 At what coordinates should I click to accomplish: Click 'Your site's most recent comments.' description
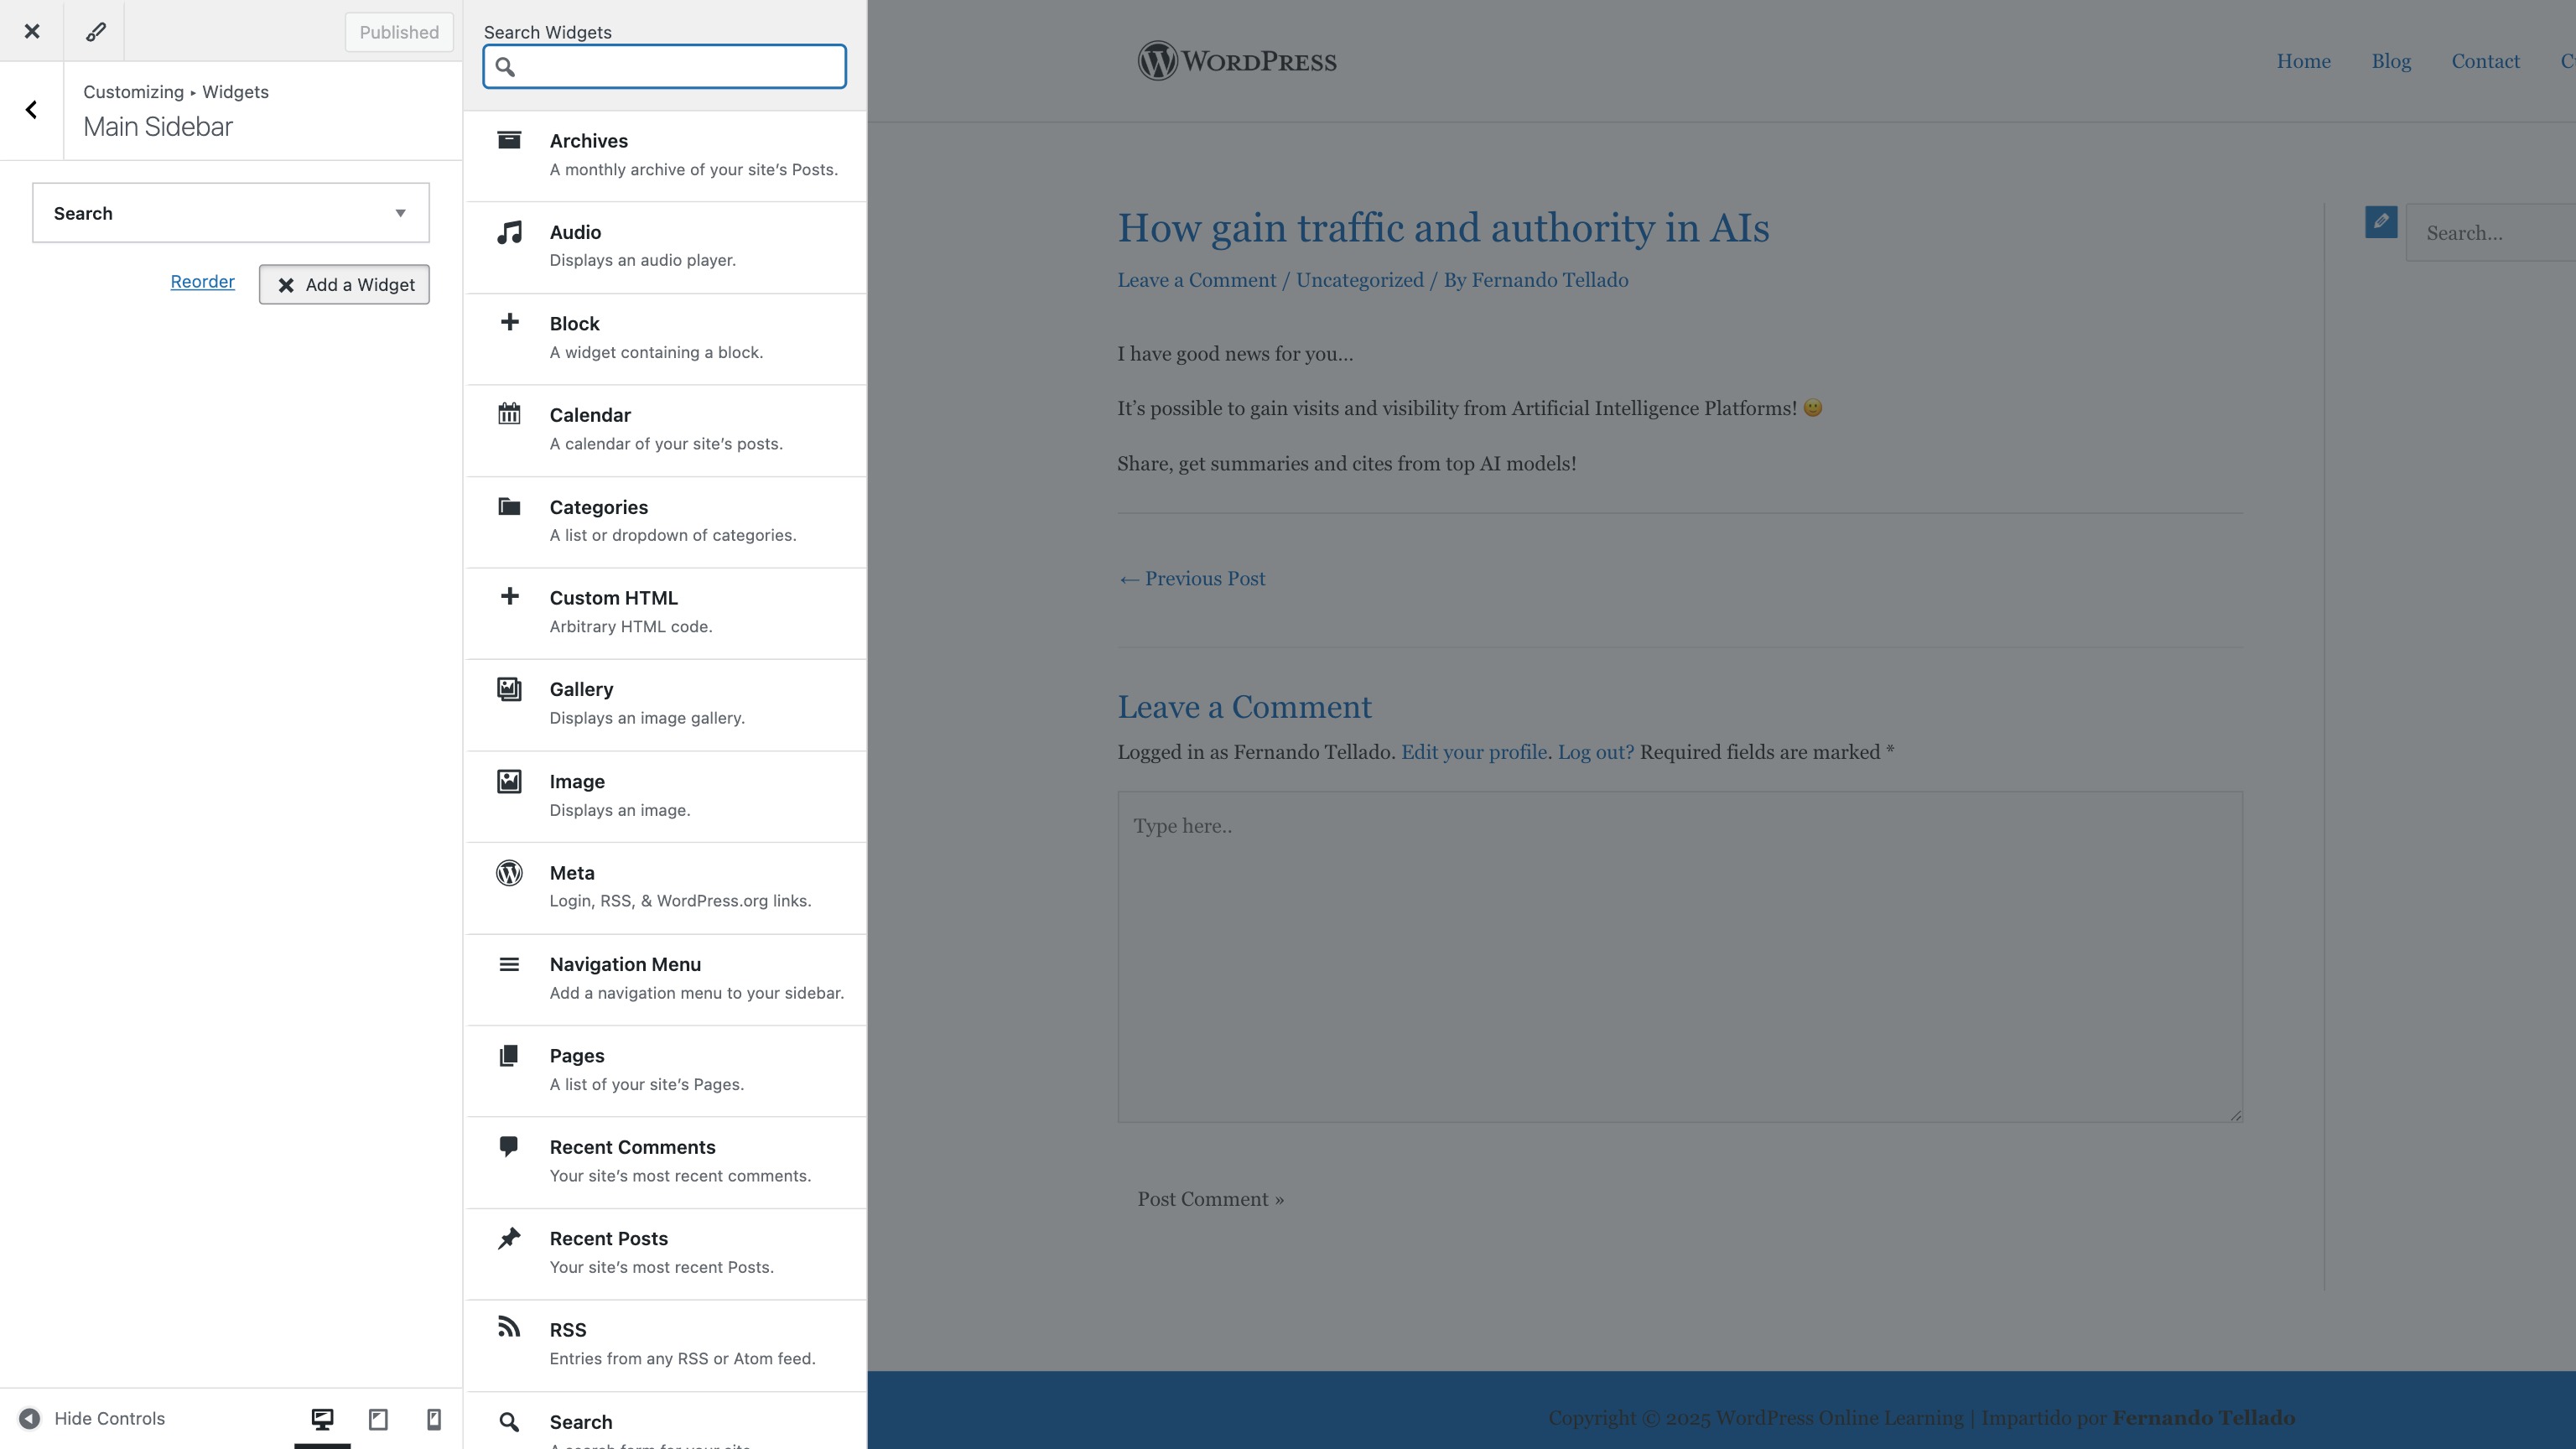[680, 1176]
